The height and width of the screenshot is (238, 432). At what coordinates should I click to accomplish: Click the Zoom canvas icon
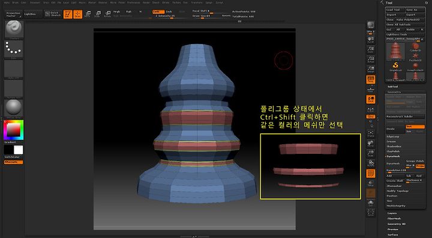[371, 50]
